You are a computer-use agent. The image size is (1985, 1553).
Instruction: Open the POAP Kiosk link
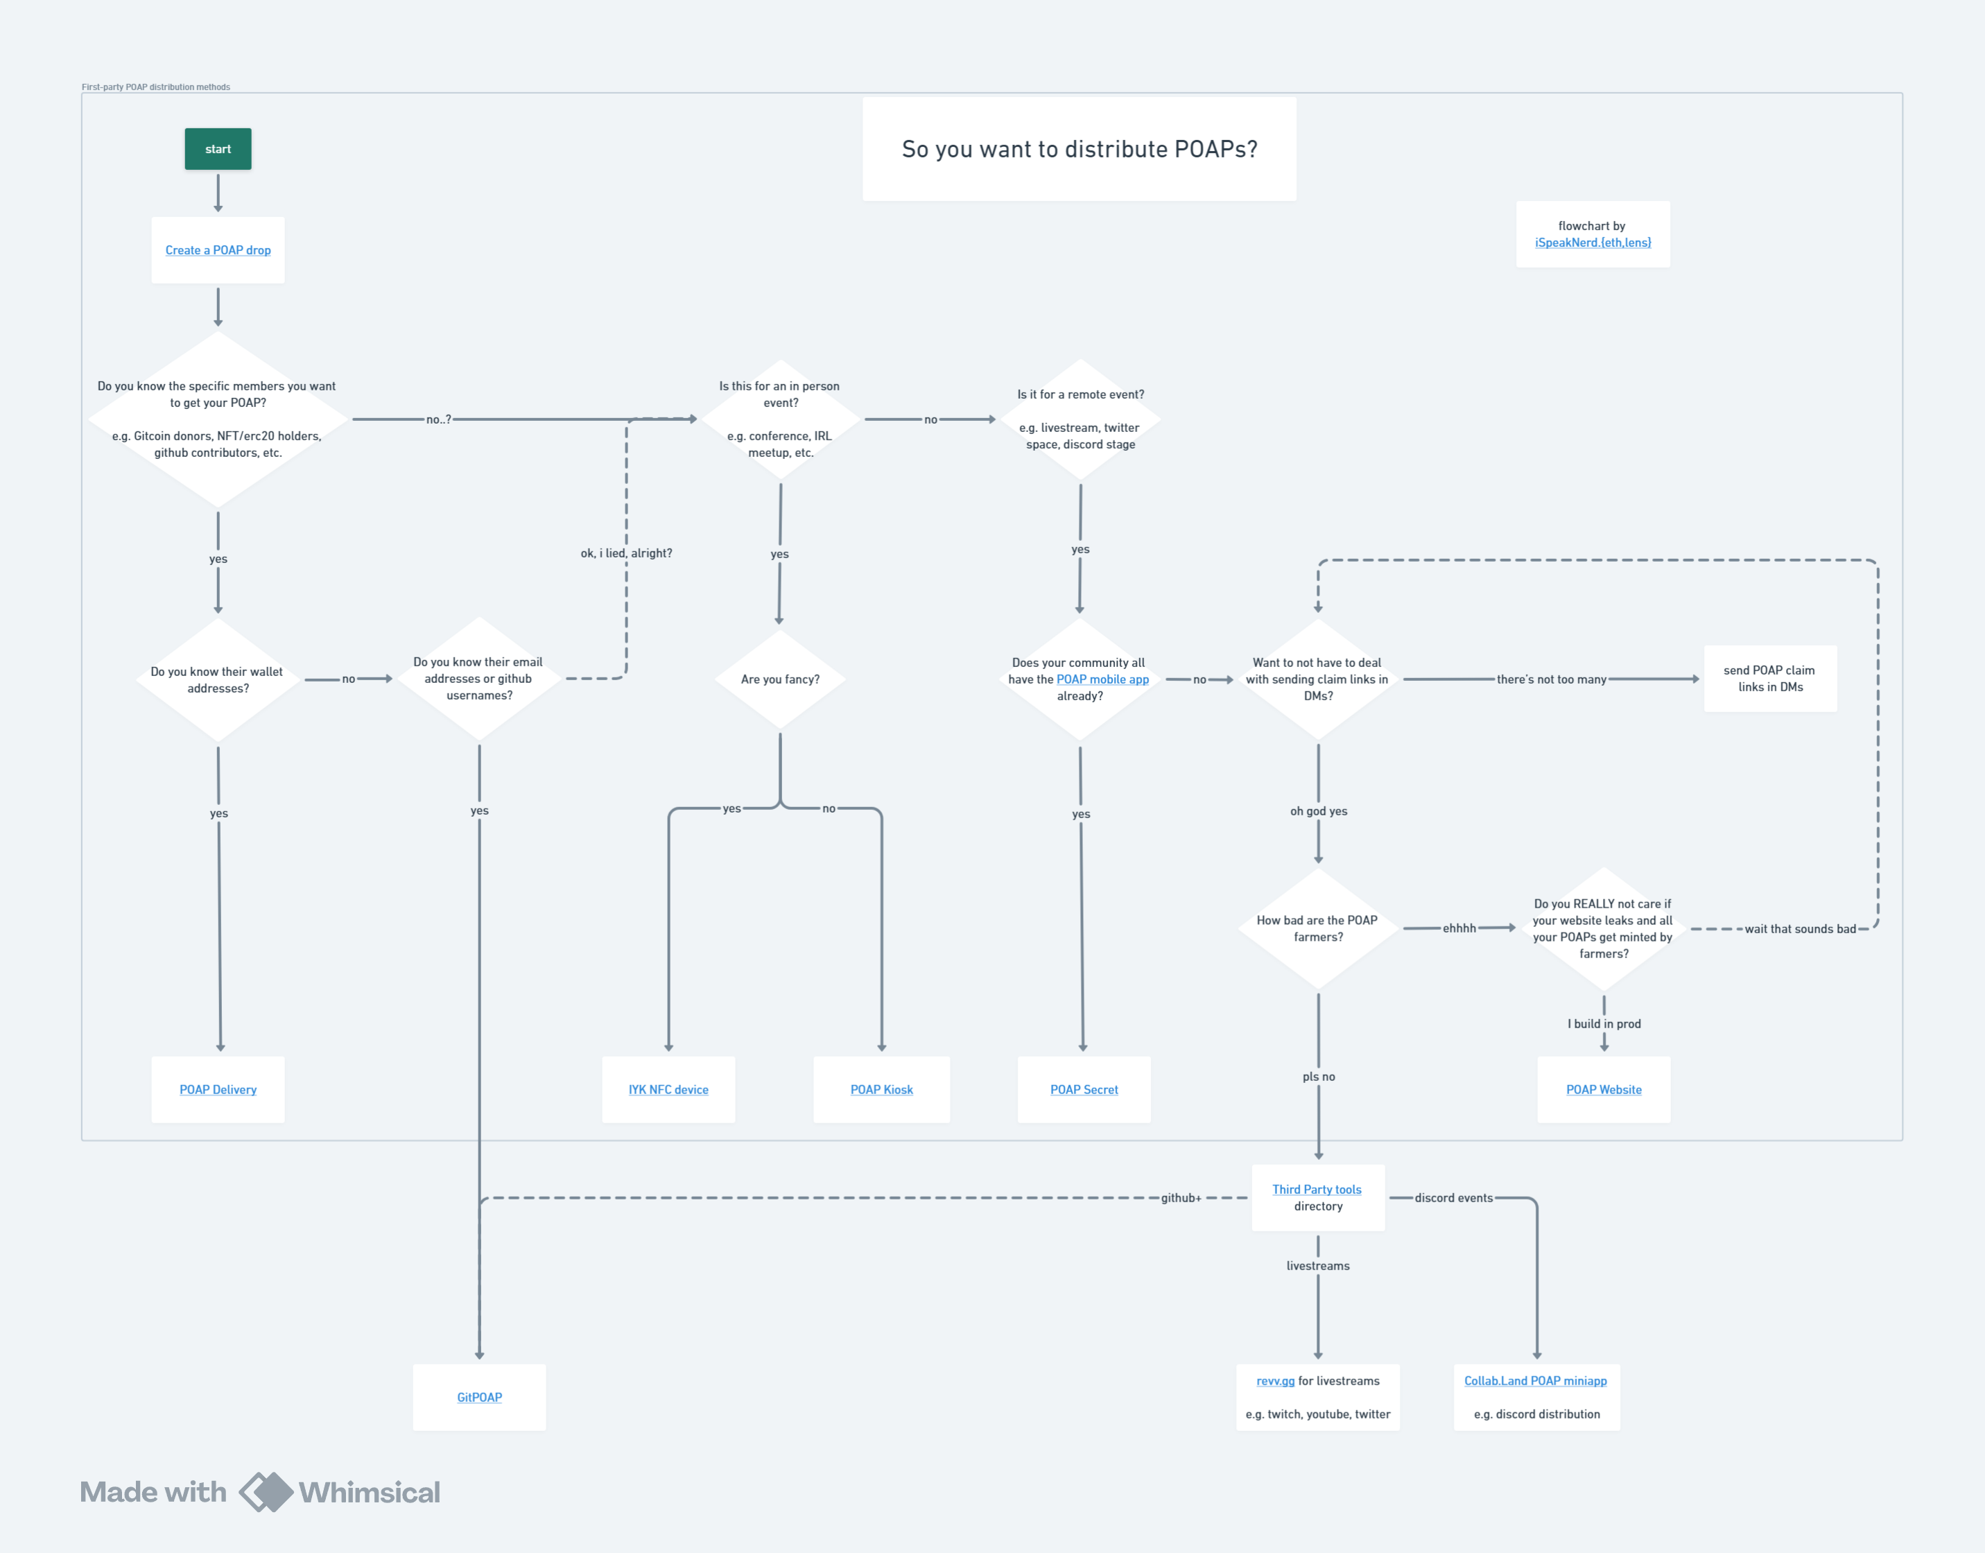(881, 1088)
